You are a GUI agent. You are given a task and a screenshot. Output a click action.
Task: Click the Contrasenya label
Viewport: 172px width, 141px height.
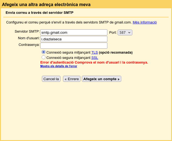(x=29, y=45)
